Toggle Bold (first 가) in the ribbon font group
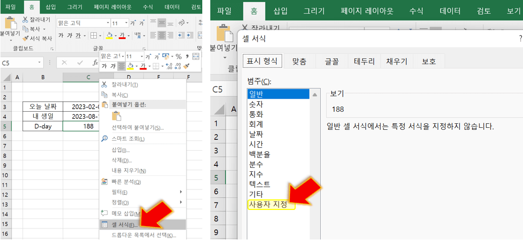523x241 pixels. (x=61, y=35)
